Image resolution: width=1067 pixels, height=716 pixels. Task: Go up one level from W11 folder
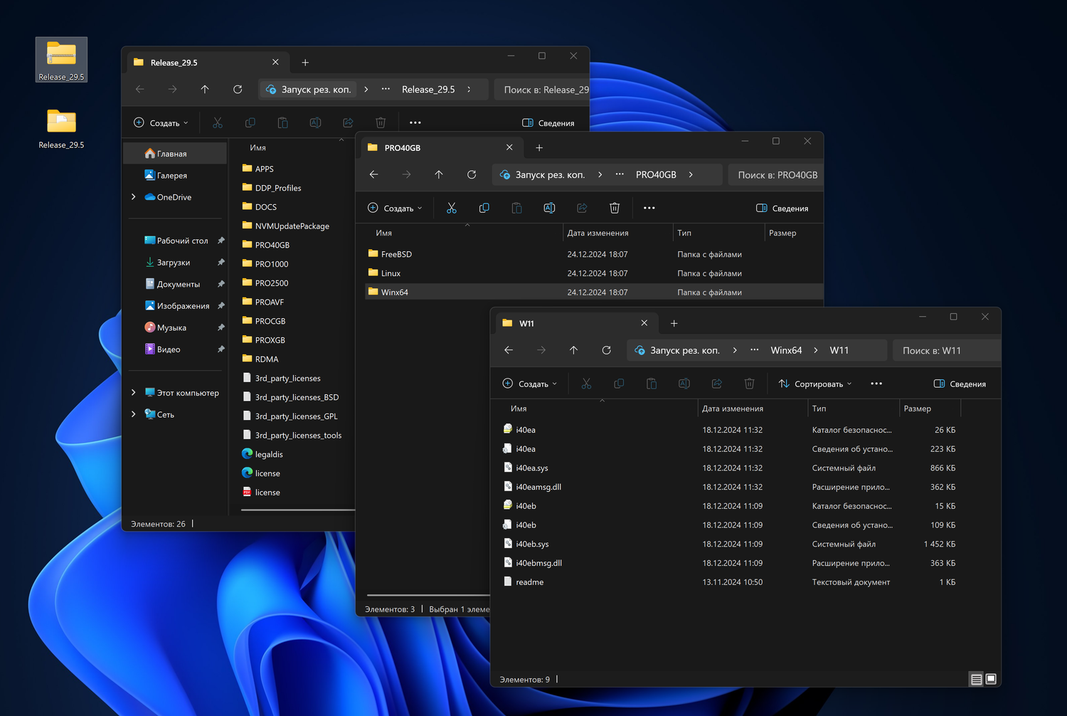click(573, 350)
